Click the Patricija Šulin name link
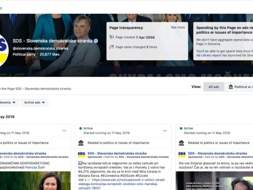The width and height of the screenshot is (253, 190). (x=35, y=167)
